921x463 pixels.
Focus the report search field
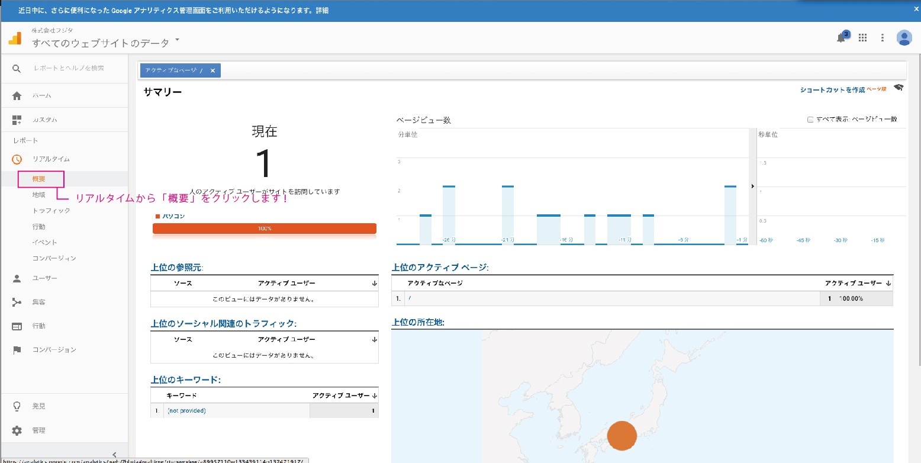pyautogui.click(x=68, y=69)
